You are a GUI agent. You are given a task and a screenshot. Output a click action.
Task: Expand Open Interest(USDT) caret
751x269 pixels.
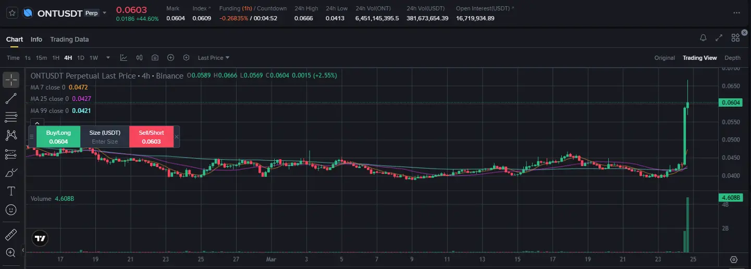513,9
